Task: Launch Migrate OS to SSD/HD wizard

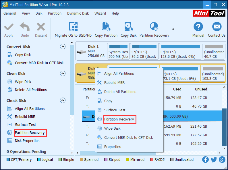Action: [x=73, y=30]
